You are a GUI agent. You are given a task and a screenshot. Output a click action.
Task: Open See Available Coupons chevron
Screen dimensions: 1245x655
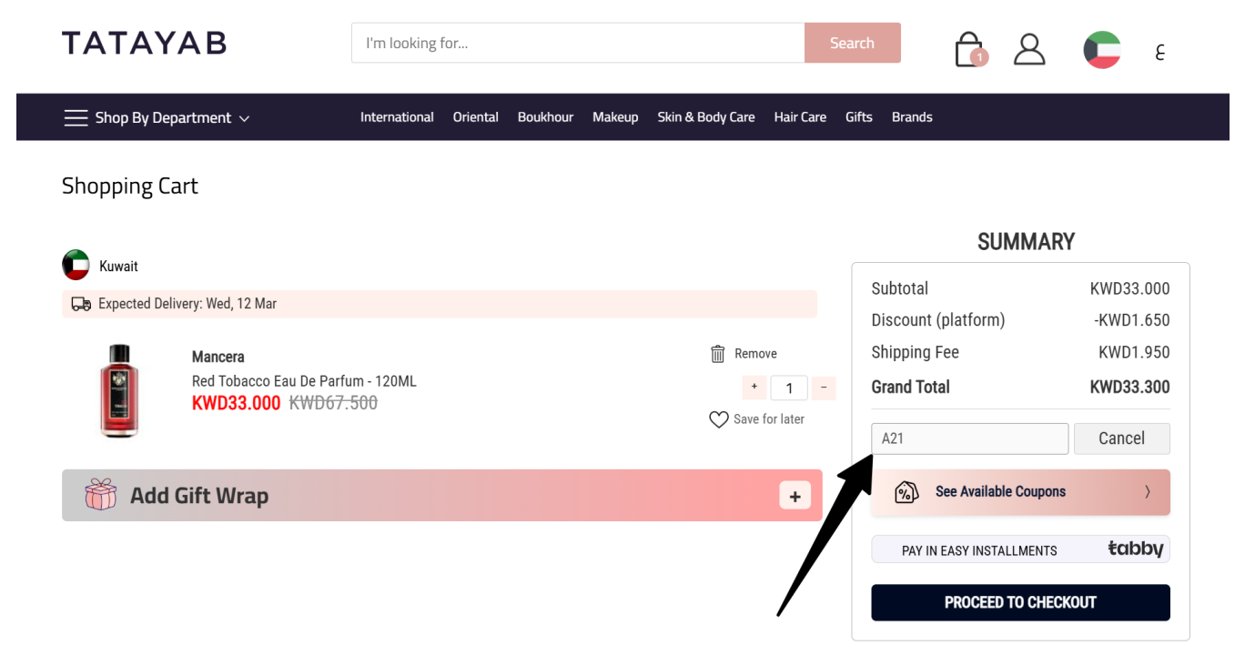pyautogui.click(x=1147, y=492)
